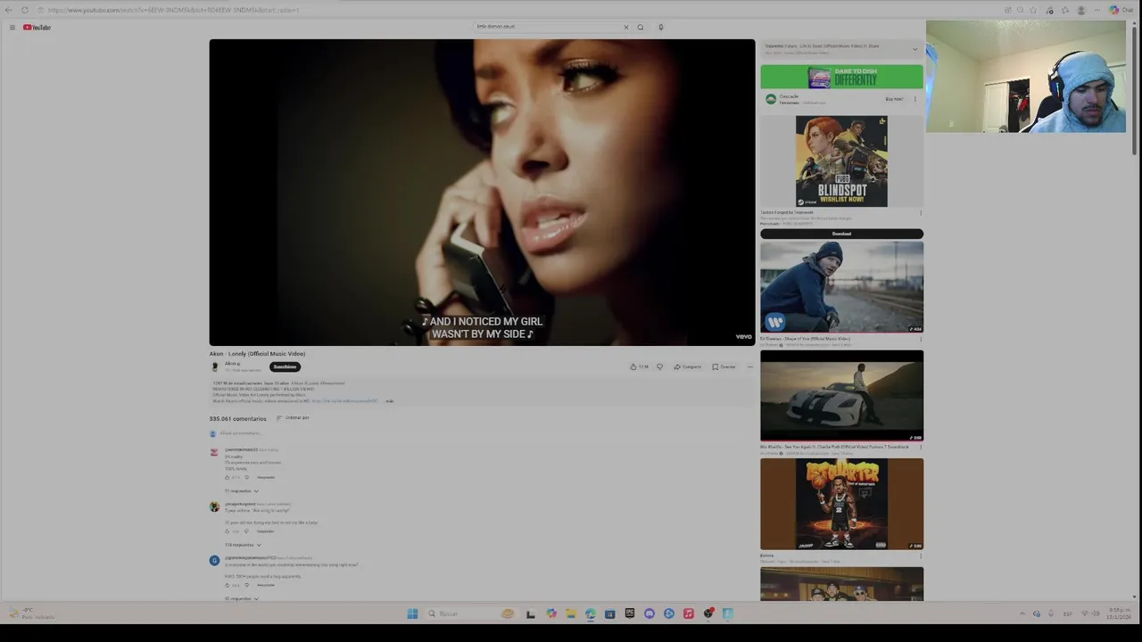The height and width of the screenshot is (642, 1142).
Task: Open the YouTube hamburger guide menu
Action: pyautogui.click(x=12, y=28)
